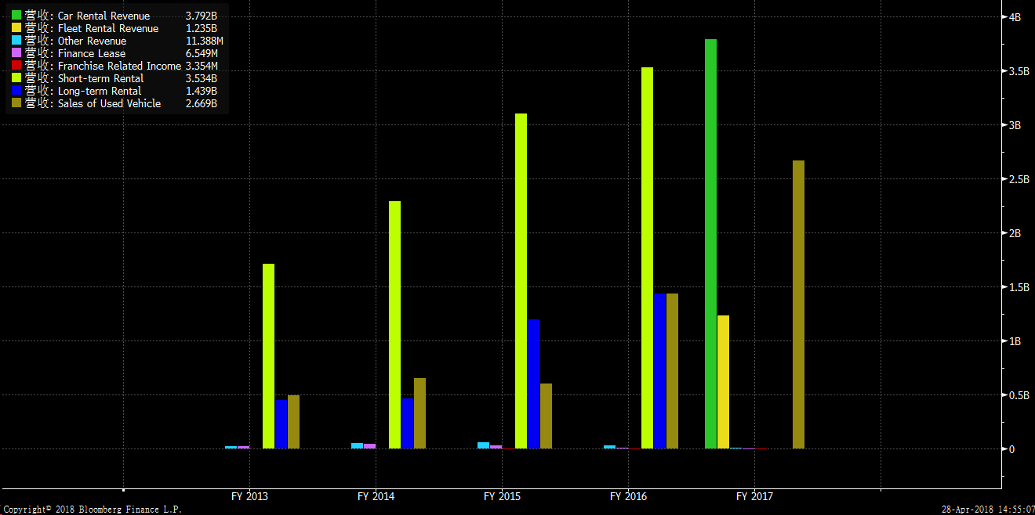The width and height of the screenshot is (1035, 515).
Task: Click the blue Long-term Rental bar for FY 2016
Action: point(659,371)
